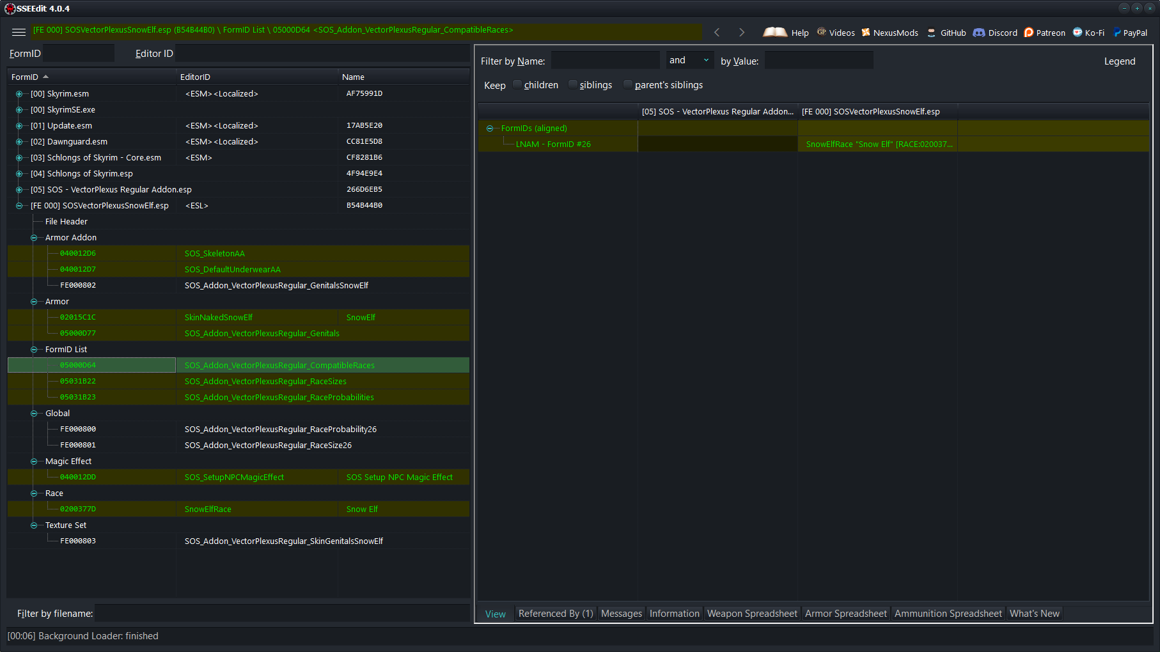
Task: Open the Armor Spreadsheet tab
Action: pos(845,614)
